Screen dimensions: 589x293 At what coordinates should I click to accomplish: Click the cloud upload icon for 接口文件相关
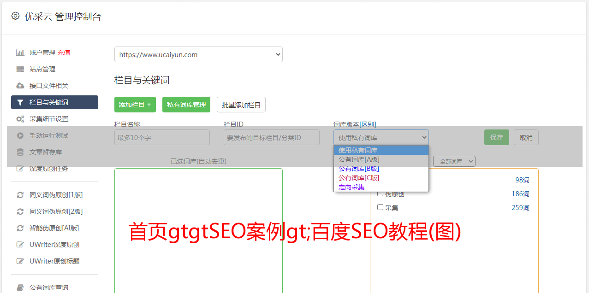point(20,86)
